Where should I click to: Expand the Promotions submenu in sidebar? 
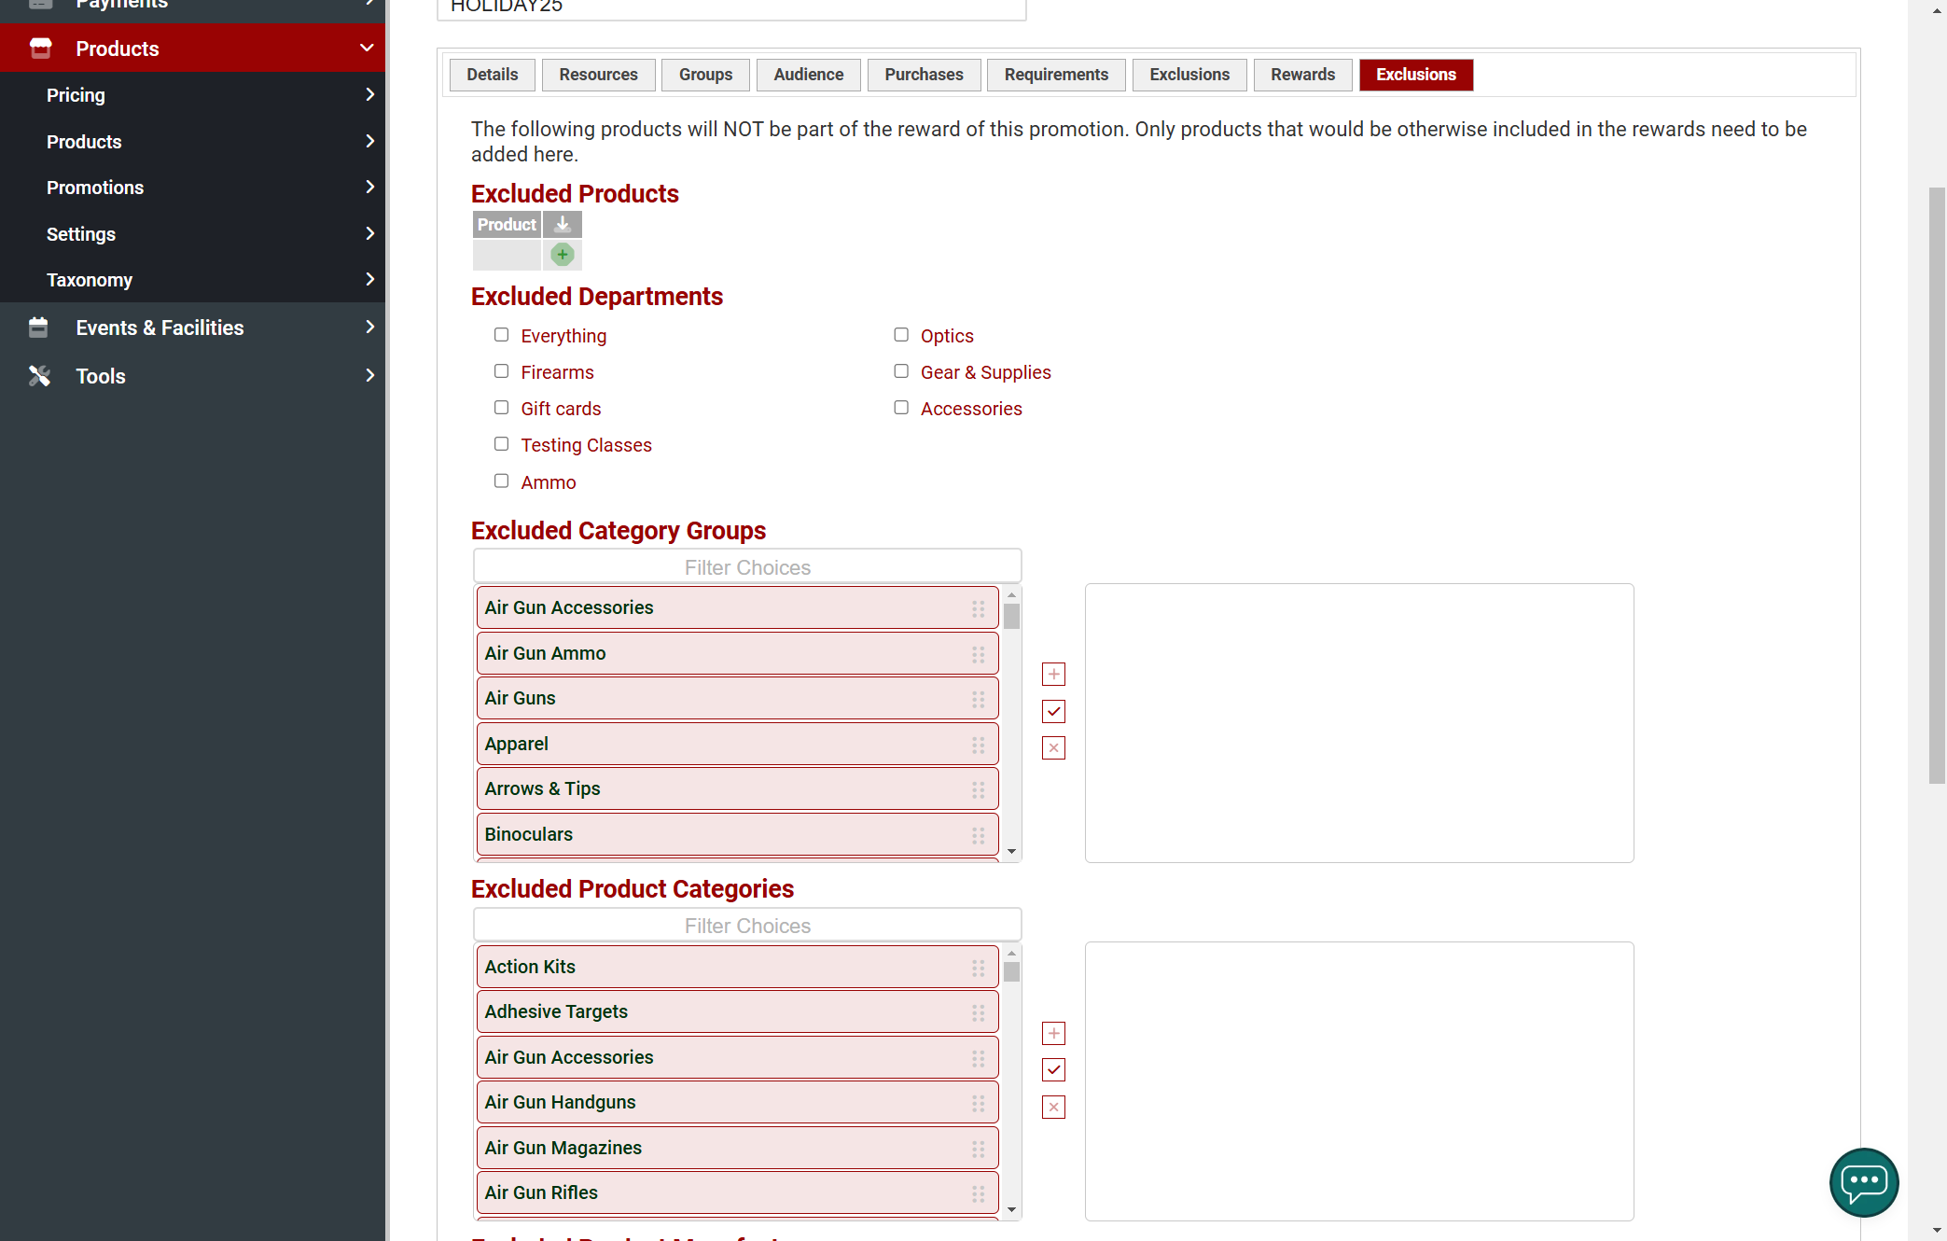[x=370, y=188]
